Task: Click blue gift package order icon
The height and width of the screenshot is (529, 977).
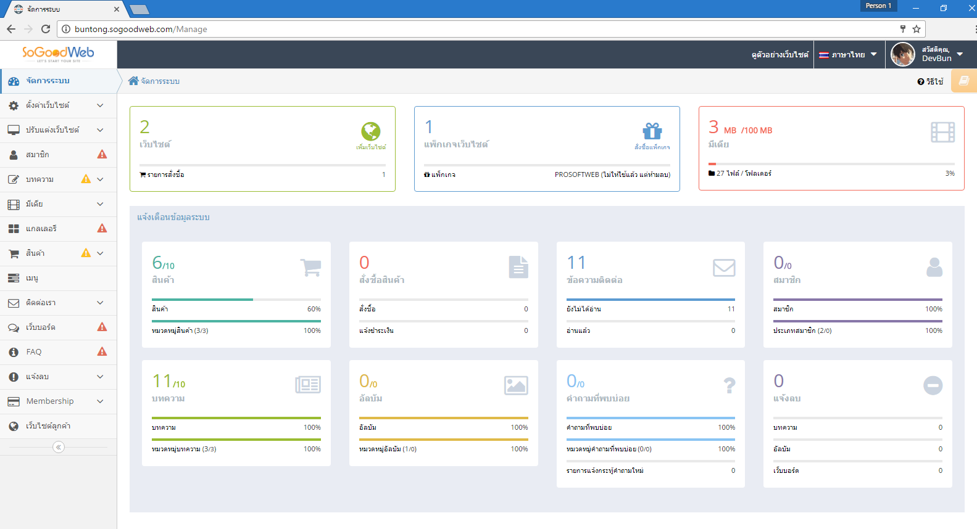Action: (652, 131)
